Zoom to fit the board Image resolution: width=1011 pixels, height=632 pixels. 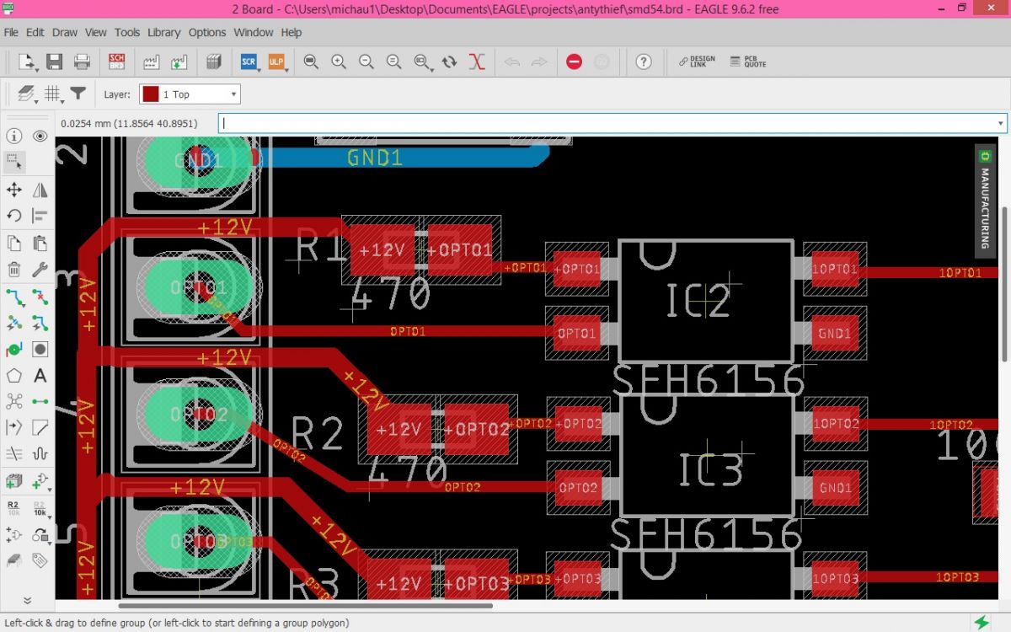(311, 62)
